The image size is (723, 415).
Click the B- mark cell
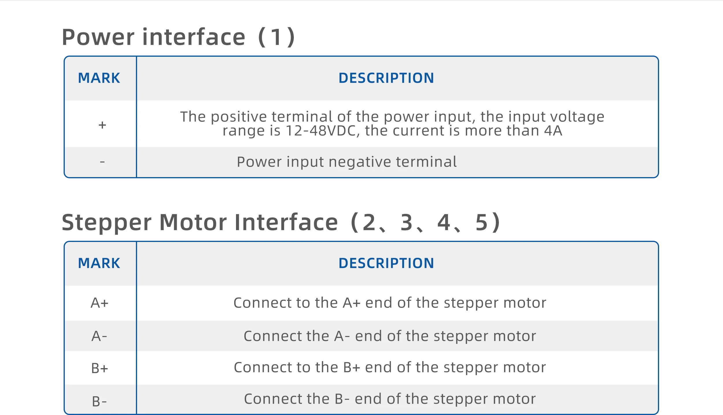[x=99, y=402]
